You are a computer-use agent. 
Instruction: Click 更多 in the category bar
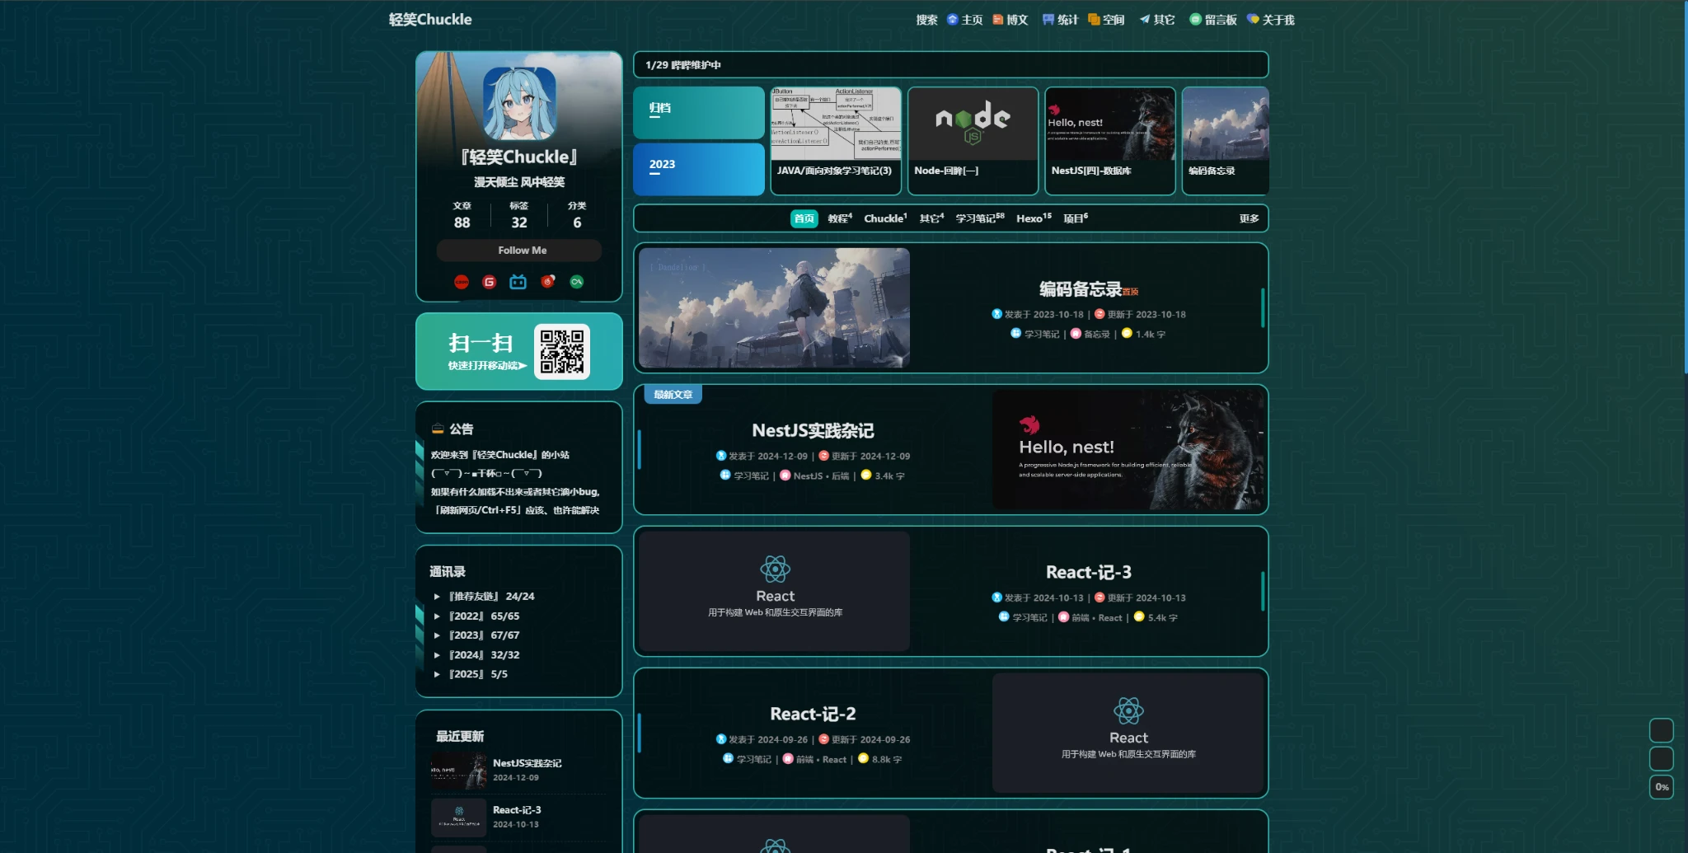(x=1249, y=218)
